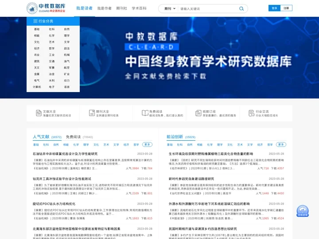Select 语言 in industry category panel
Screen dimensions: 319x239
point(67,87)
